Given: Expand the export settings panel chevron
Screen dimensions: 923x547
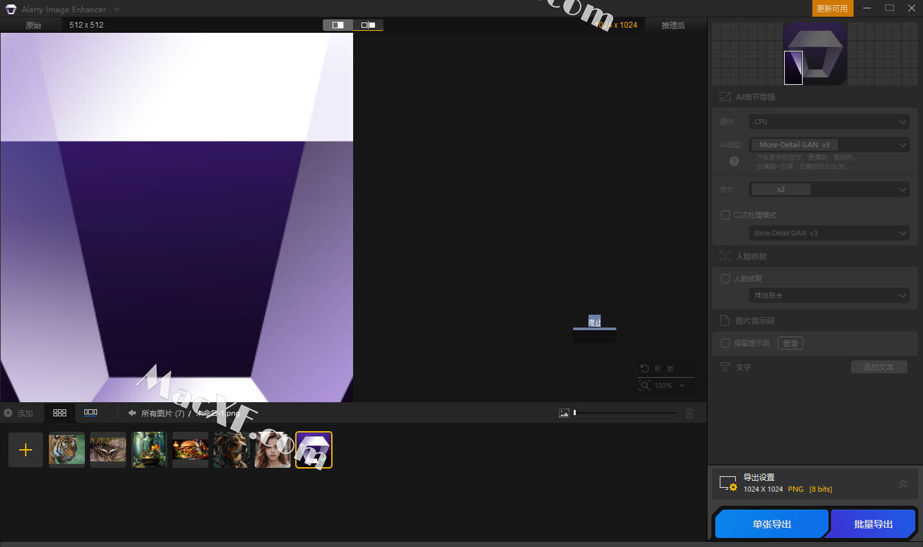Looking at the screenshot, I should (903, 483).
